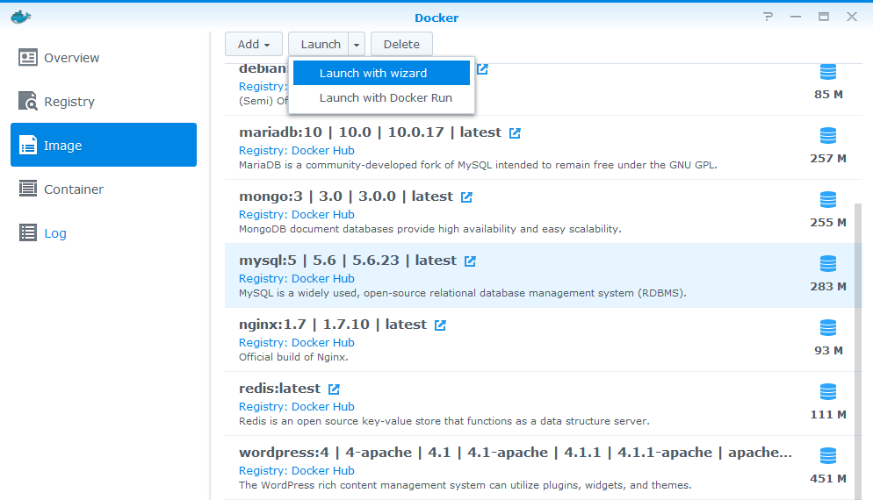The width and height of the screenshot is (873, 500).
Task: Open mongo Registry: Docker Hub link
Action: point(296,214)
